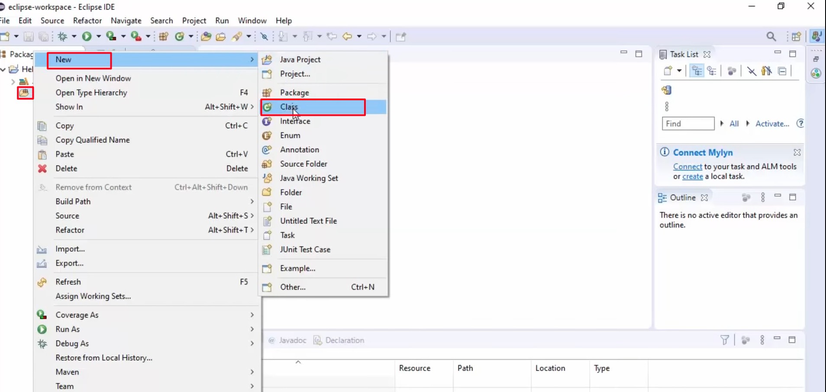The width and height of the screenshot is (826, 392).
Task: Open the Project menu in menu bar
Action: (194, 21)
